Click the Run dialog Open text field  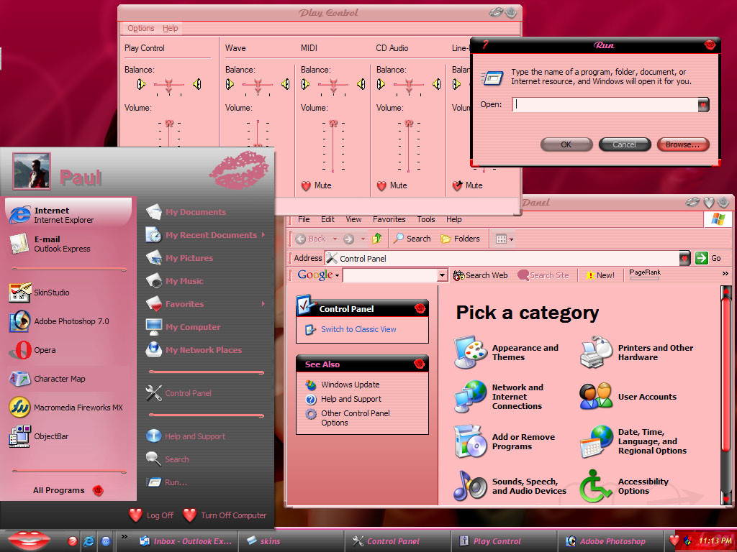click(605, 105)
